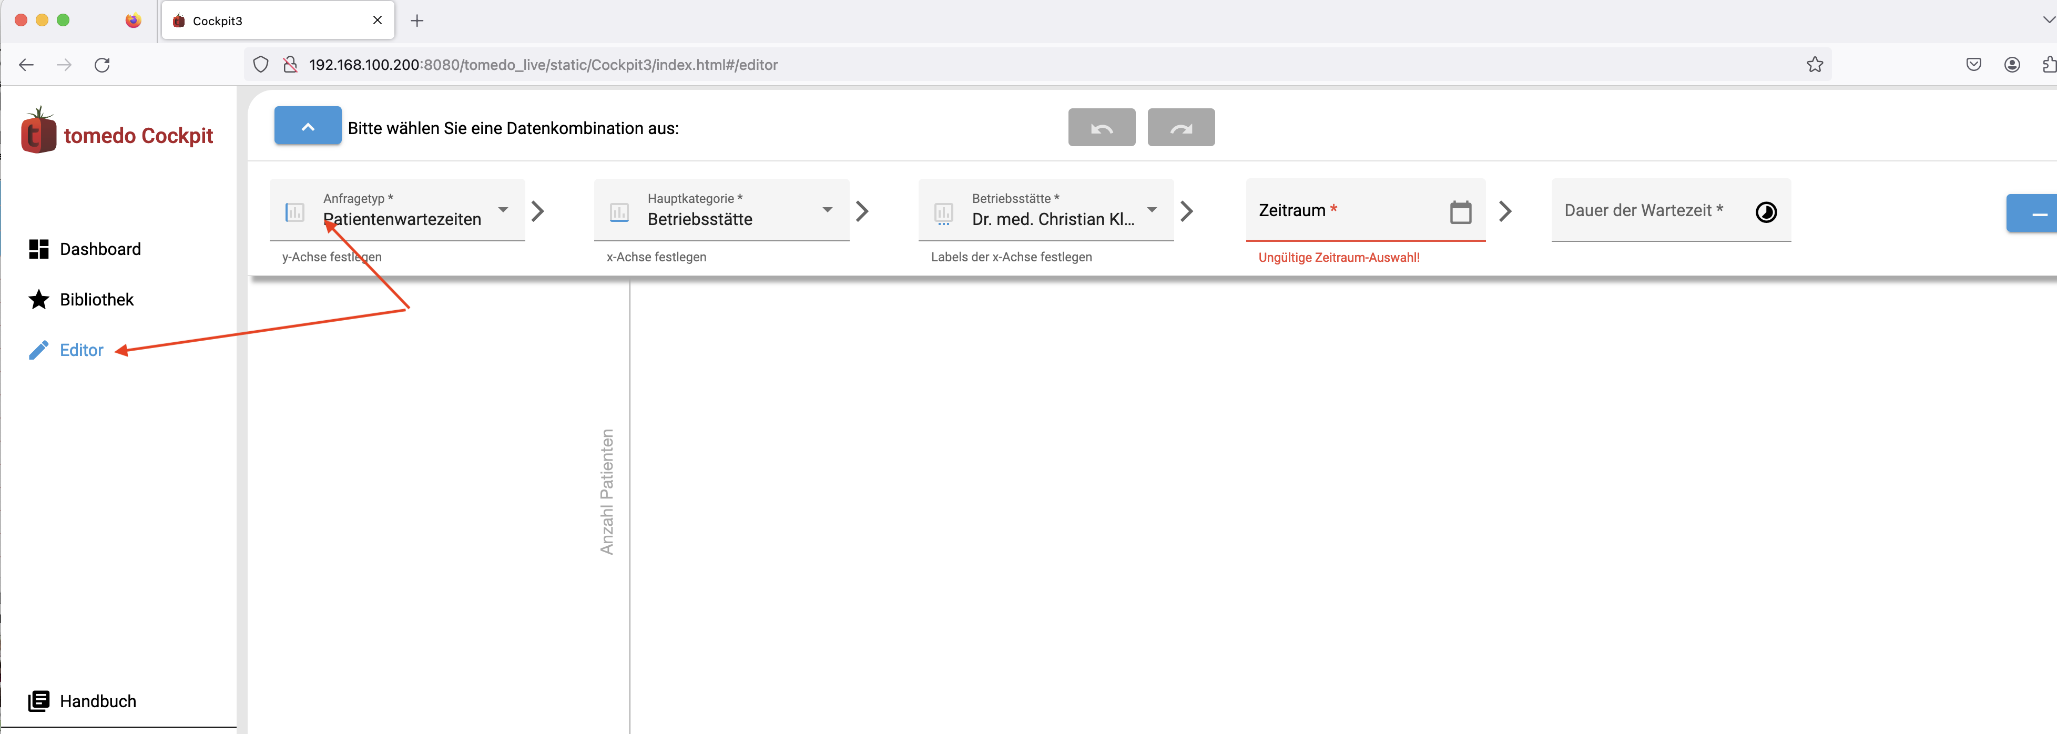Close the Cockpit3 tab
Screen dimensions: 2057x734
pos(378,20)
